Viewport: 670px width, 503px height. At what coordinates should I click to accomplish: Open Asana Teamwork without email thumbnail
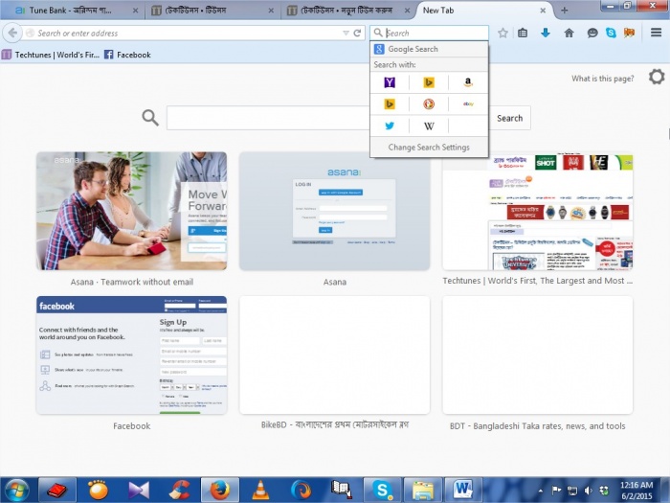132,211
